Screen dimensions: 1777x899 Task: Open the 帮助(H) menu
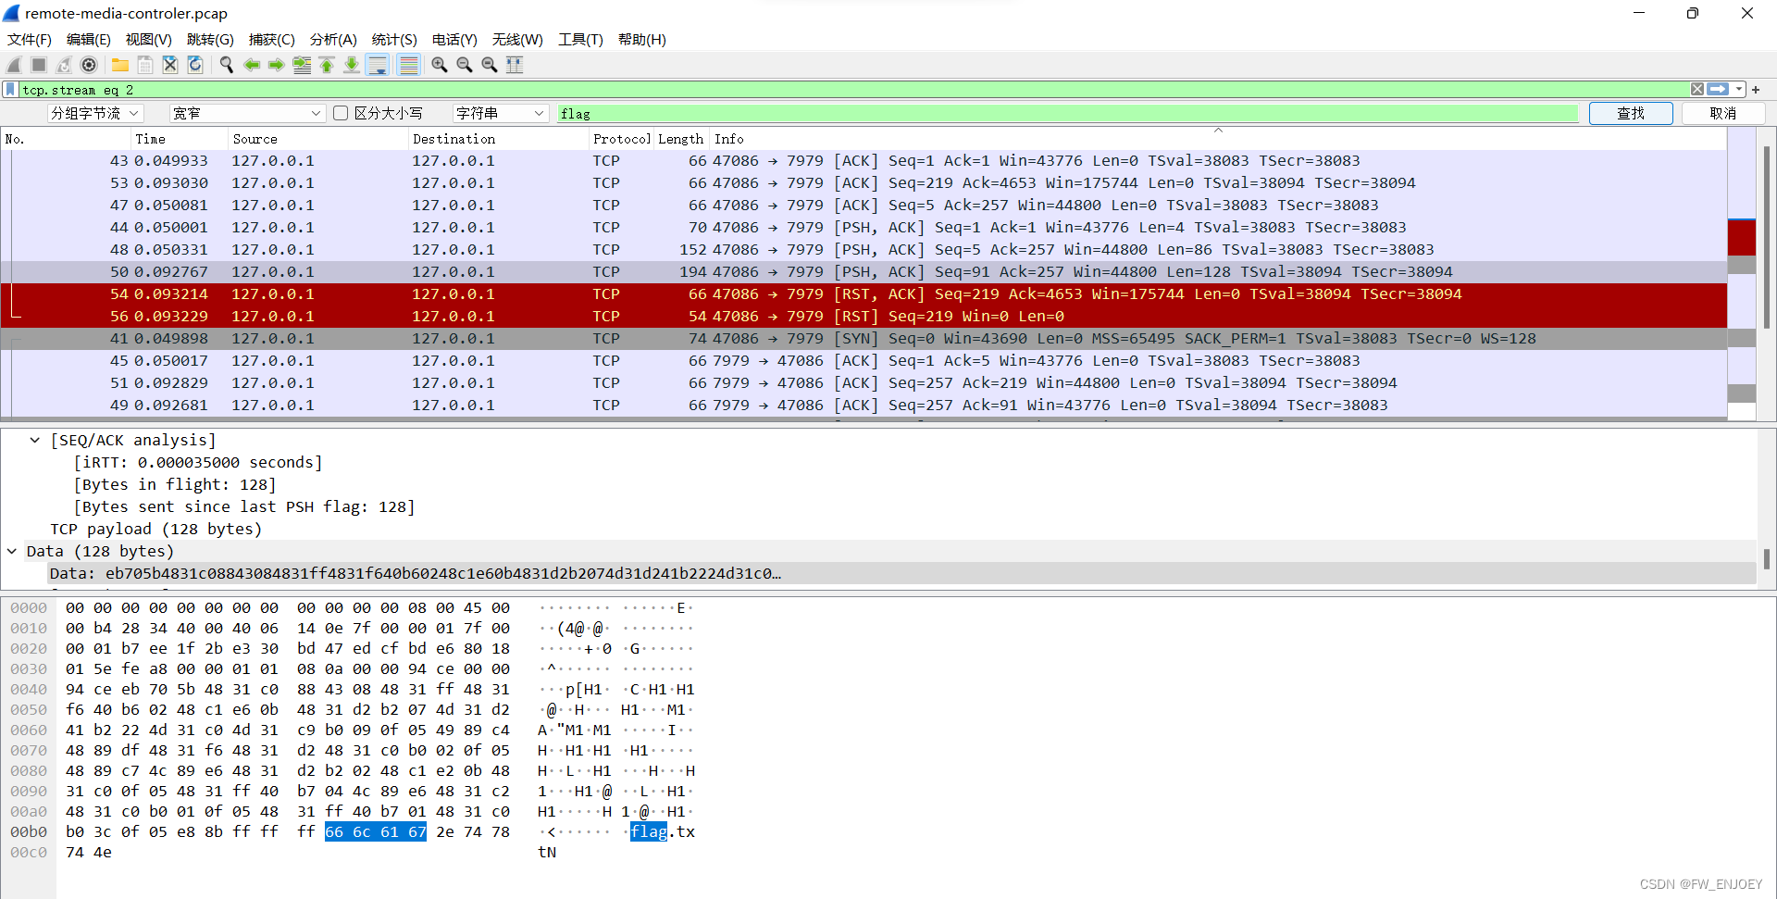point(642,40)
